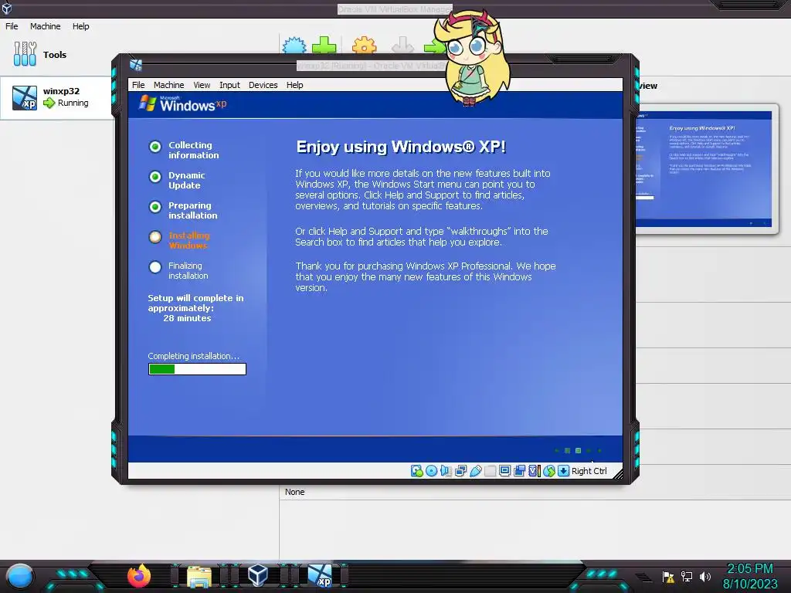This screenshot has width=791, height=593.
Task: Click the optical disc indicator in VM status bar
Action: coord(431,471)
